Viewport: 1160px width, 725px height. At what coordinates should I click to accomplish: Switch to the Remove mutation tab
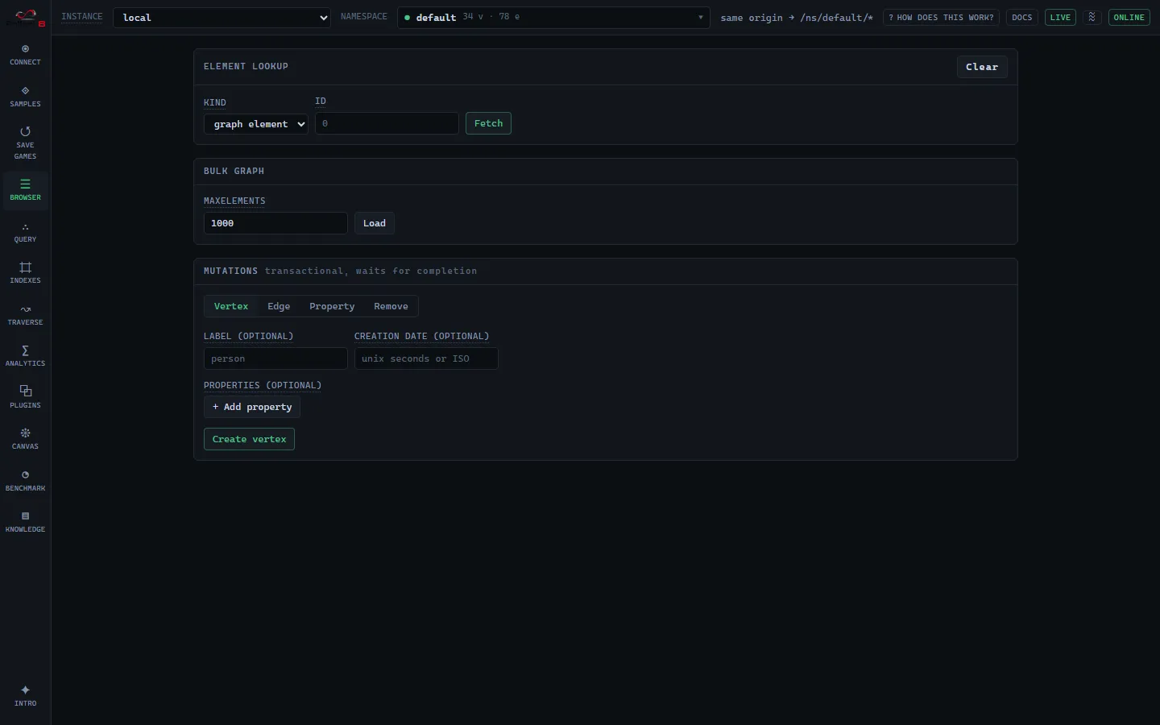pyautogui.click(x=391, y=306)
